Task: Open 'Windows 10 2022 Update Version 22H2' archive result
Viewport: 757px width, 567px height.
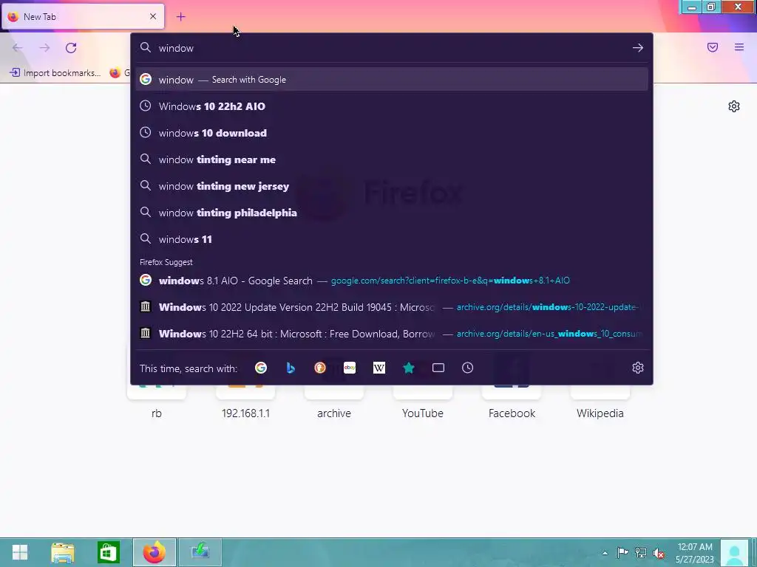Action: point(392,306)
